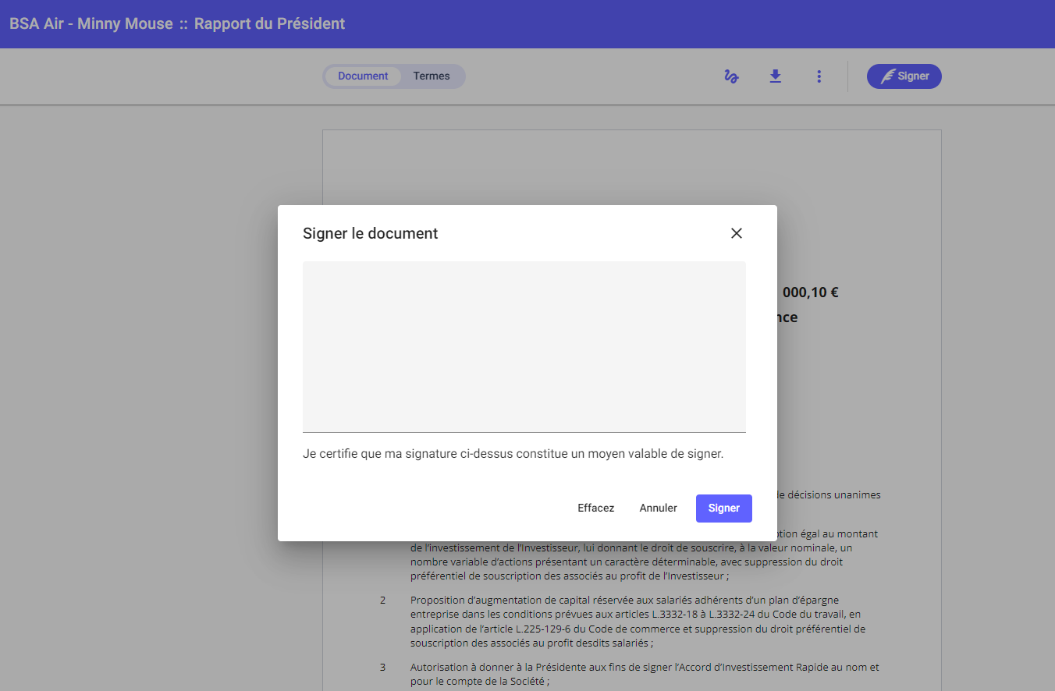Click the signature certification statement text
The image size is (1055, 691).
pos(513,454)
